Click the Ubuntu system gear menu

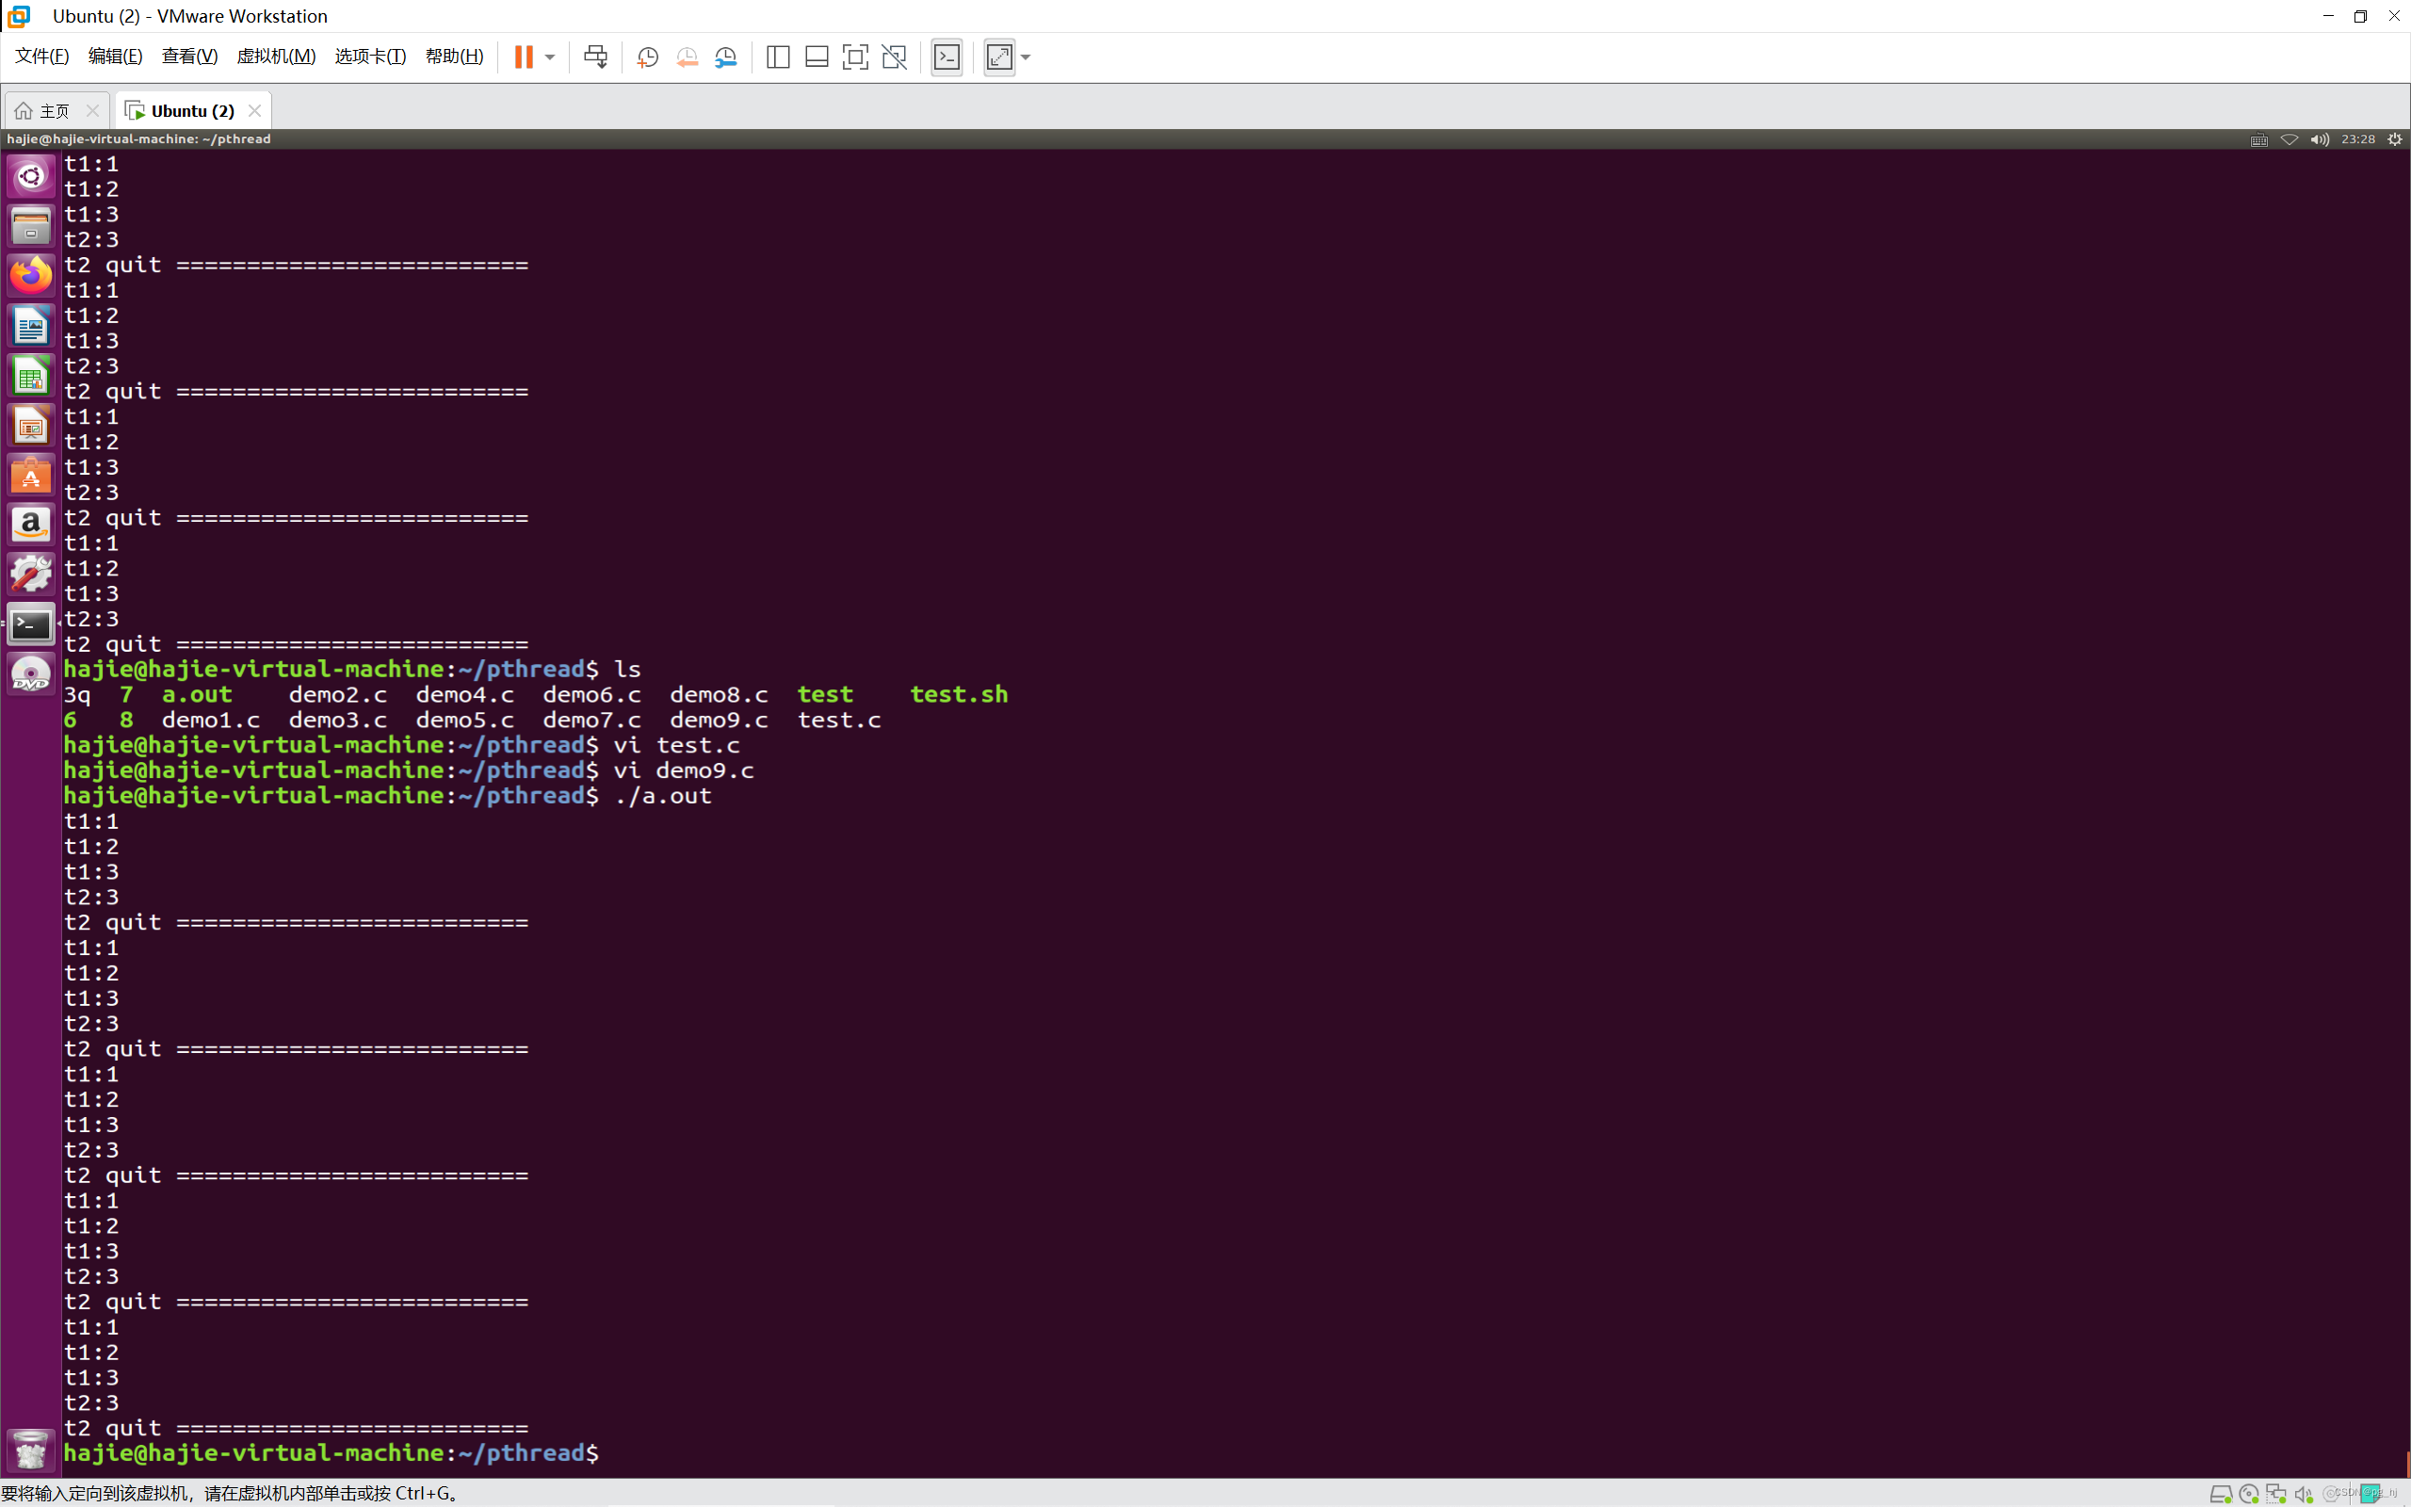pyautogui.click(x=2395, y=139)
